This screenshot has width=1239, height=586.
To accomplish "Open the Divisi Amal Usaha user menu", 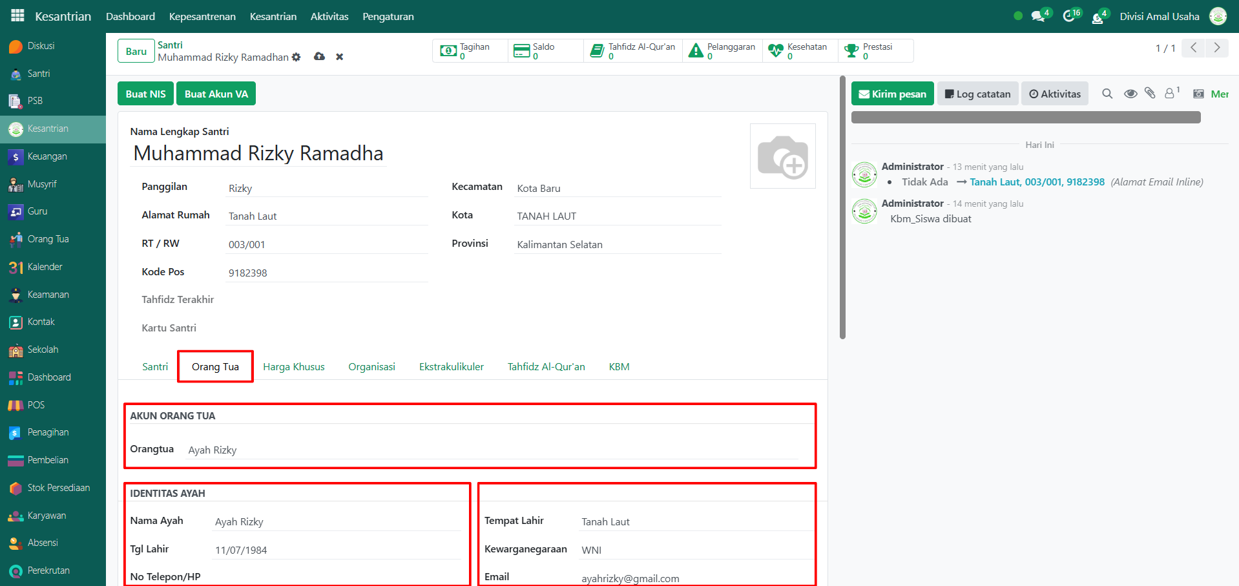I will [x=1159, y=16].
